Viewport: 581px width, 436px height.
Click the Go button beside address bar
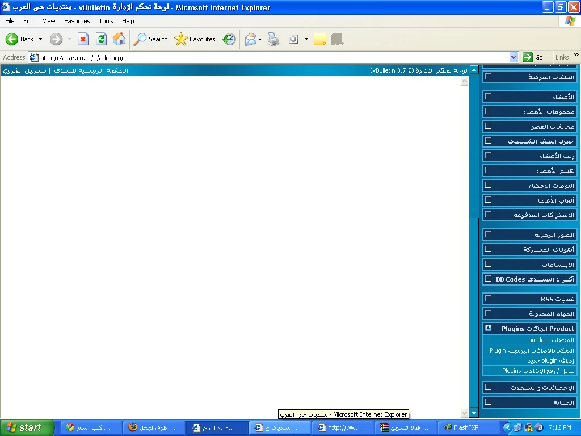pyautogui.click(x=533, y=57)
